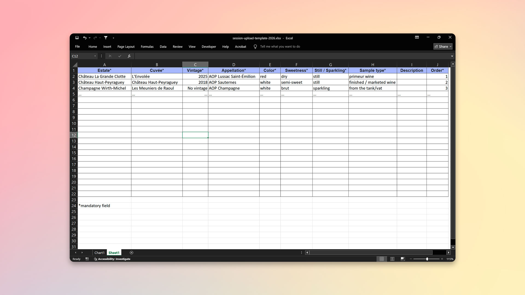Expand the Undo history dropdown arrow
Image resolution: width=525 pixels, height=295 pixels.
click(x=89, y=38)
